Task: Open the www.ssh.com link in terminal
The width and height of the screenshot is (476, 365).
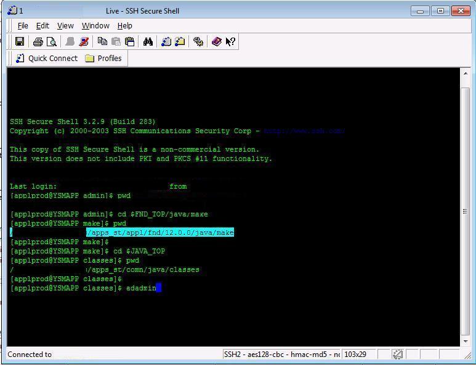Action: [x=304, y=131]
